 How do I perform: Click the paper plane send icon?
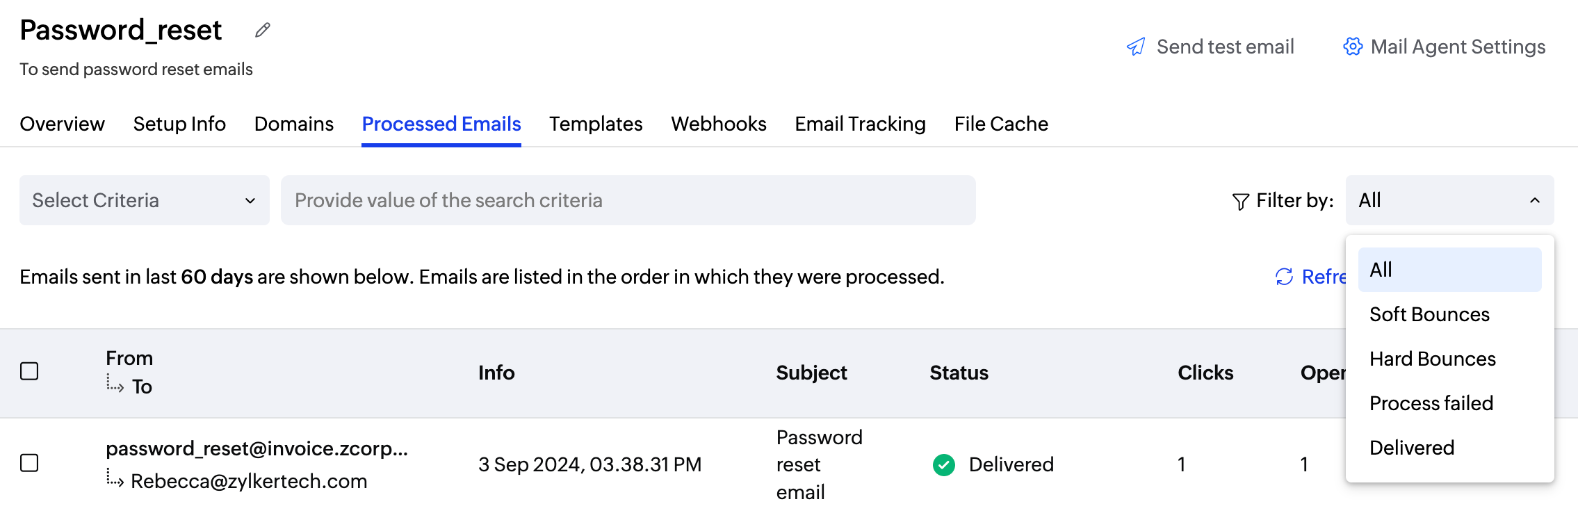[x=1136, y=47]
